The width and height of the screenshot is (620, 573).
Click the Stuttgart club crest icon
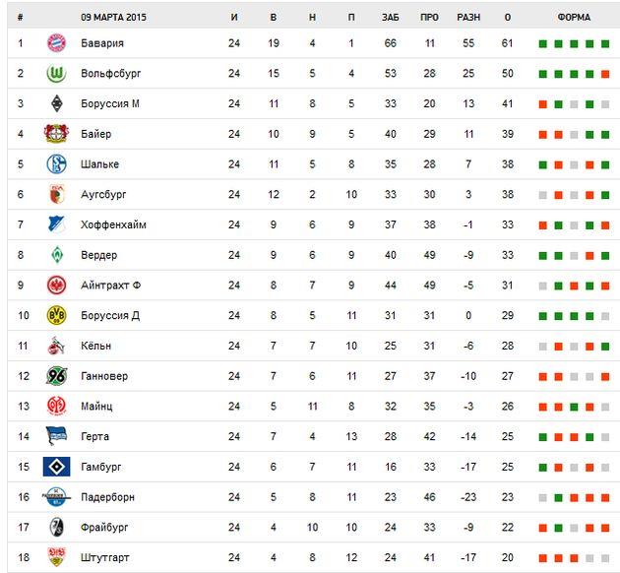click(55, 557)
